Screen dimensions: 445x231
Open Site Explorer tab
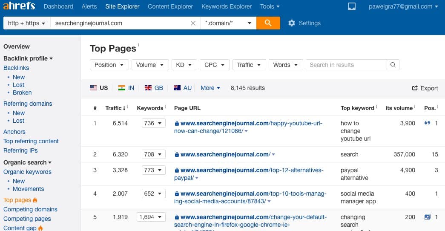click(122, 6)
